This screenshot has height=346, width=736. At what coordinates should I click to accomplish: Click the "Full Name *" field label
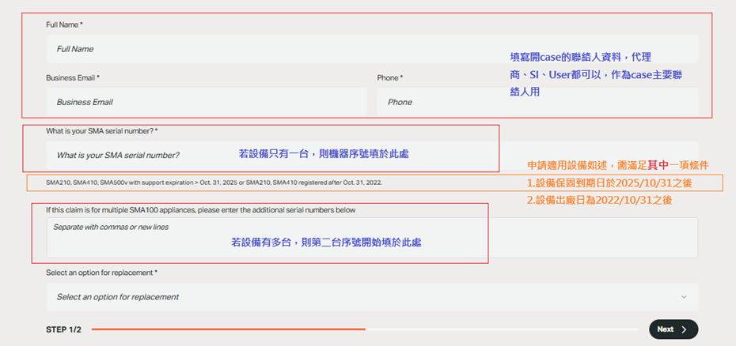click(64, 25)
